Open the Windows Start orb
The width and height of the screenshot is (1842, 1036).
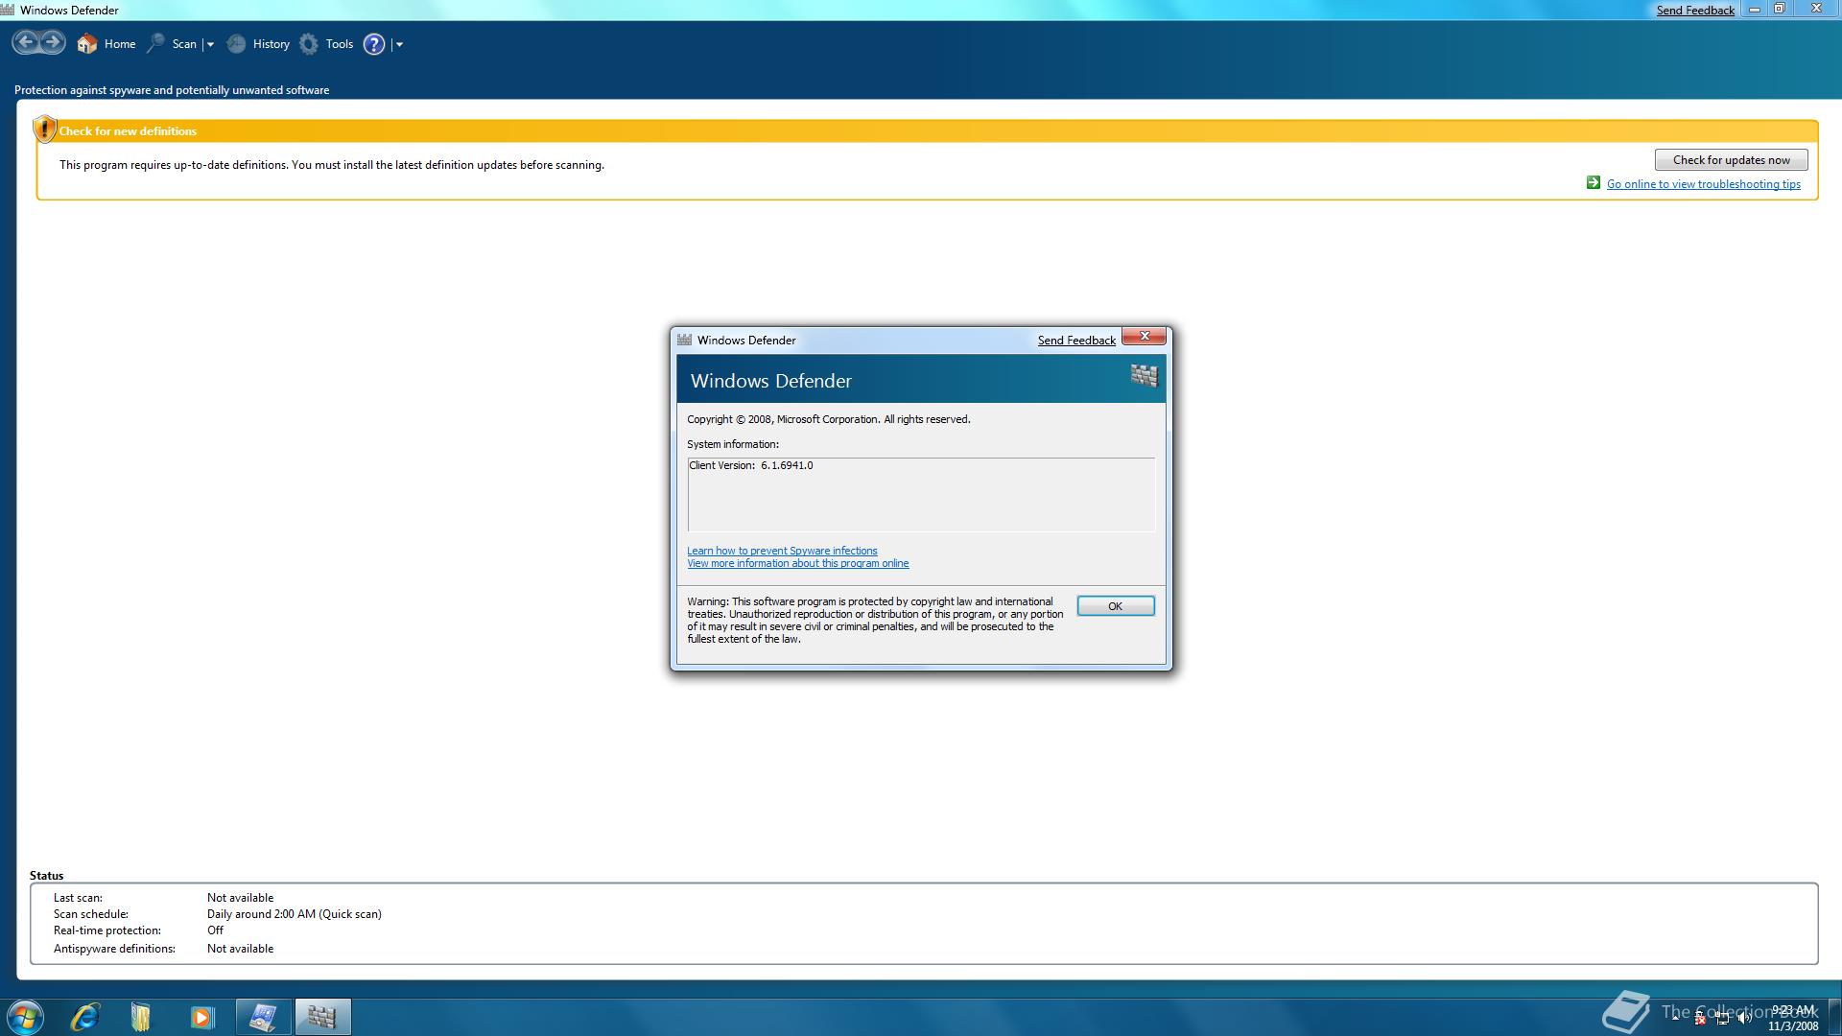[24, 1017]
